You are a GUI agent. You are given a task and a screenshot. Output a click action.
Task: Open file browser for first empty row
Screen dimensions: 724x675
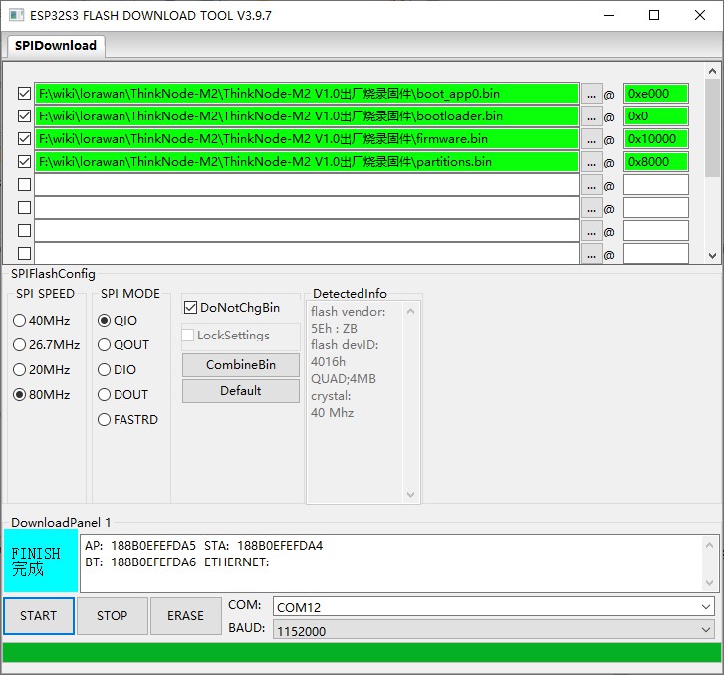point(591,185)
